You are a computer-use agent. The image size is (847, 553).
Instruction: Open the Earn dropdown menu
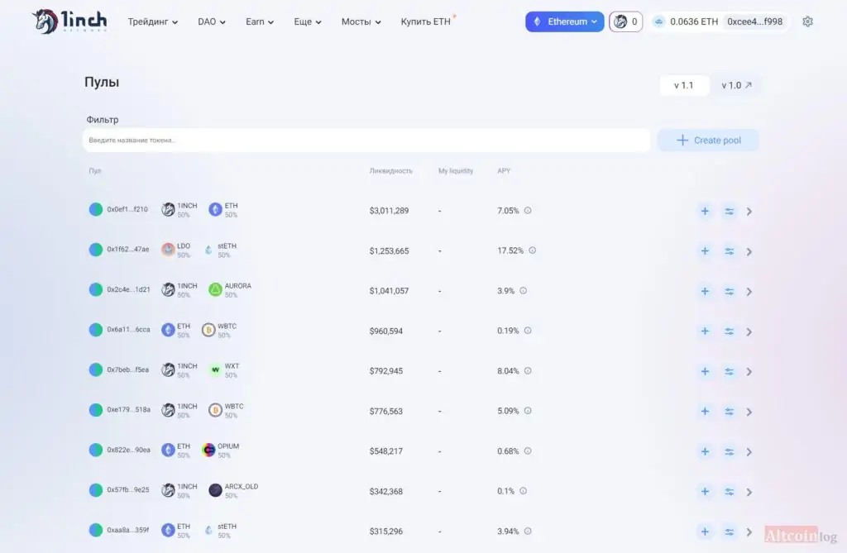(260, 21)
